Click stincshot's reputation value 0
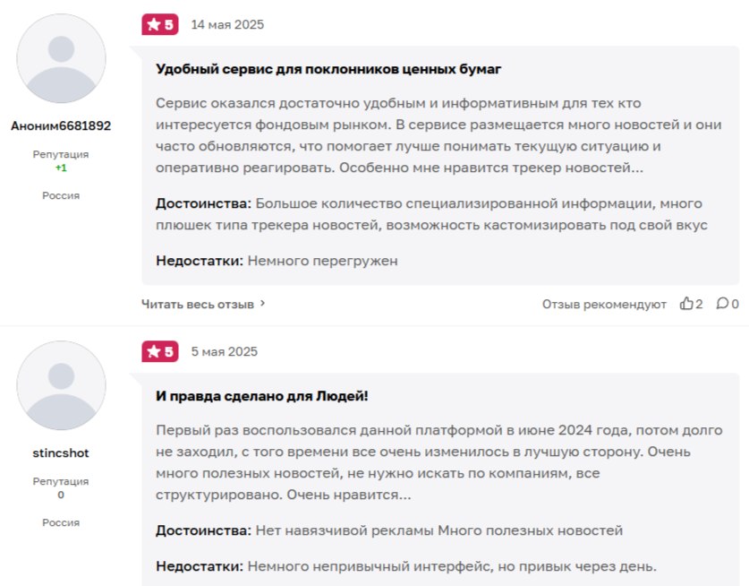Viewport: 749px width, 586px height. 61,495
